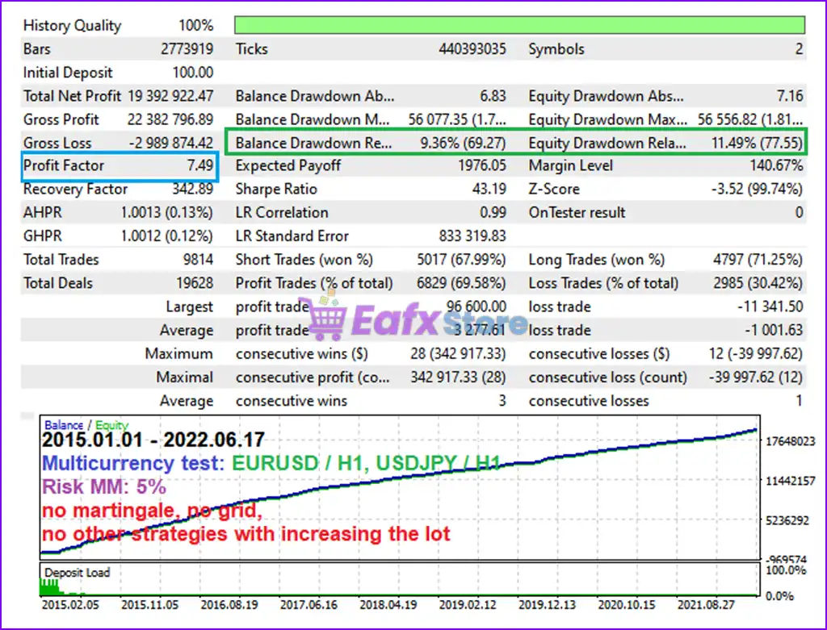This screenshot has width=827, height=630.
Task: Select the Recovery Factor value 342.89
Action: [x=193, y=189]
